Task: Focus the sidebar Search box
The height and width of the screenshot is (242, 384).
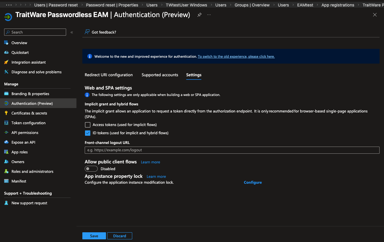Action: [x=35, y=32]
